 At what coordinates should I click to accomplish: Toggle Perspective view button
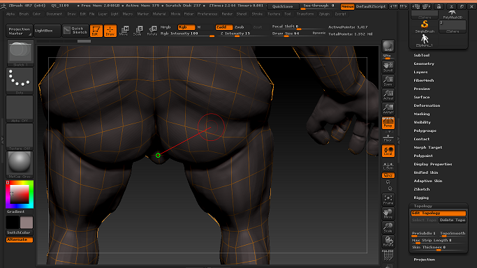[x=388, y=123]
